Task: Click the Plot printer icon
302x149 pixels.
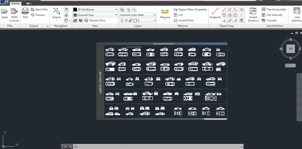Action: [25, 11]
